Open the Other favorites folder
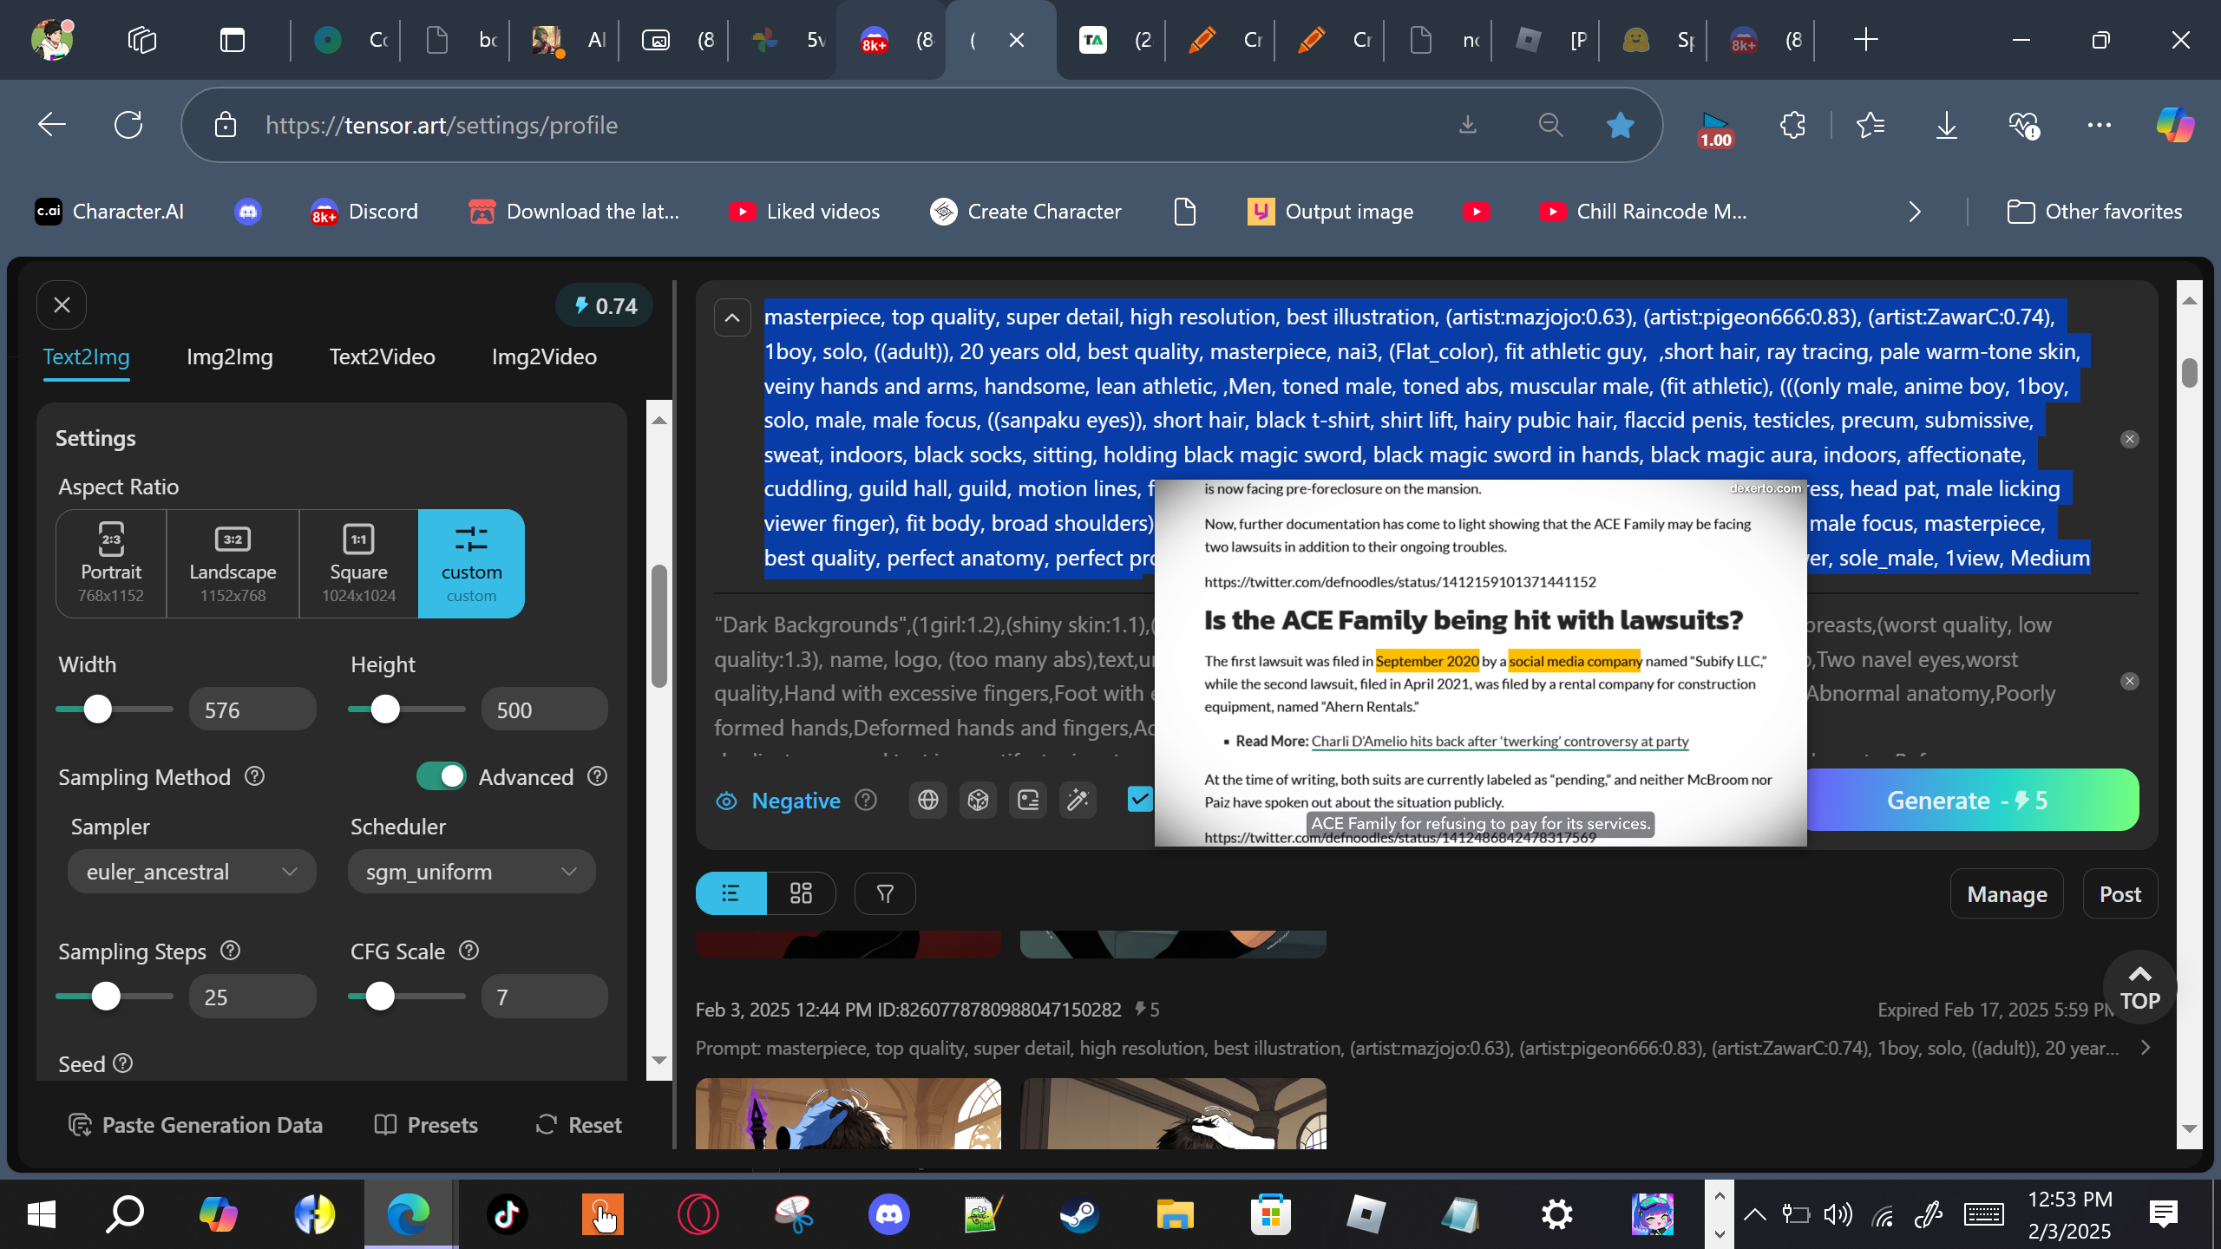The image size is (2221, 1249). [x=2094, y=212]
